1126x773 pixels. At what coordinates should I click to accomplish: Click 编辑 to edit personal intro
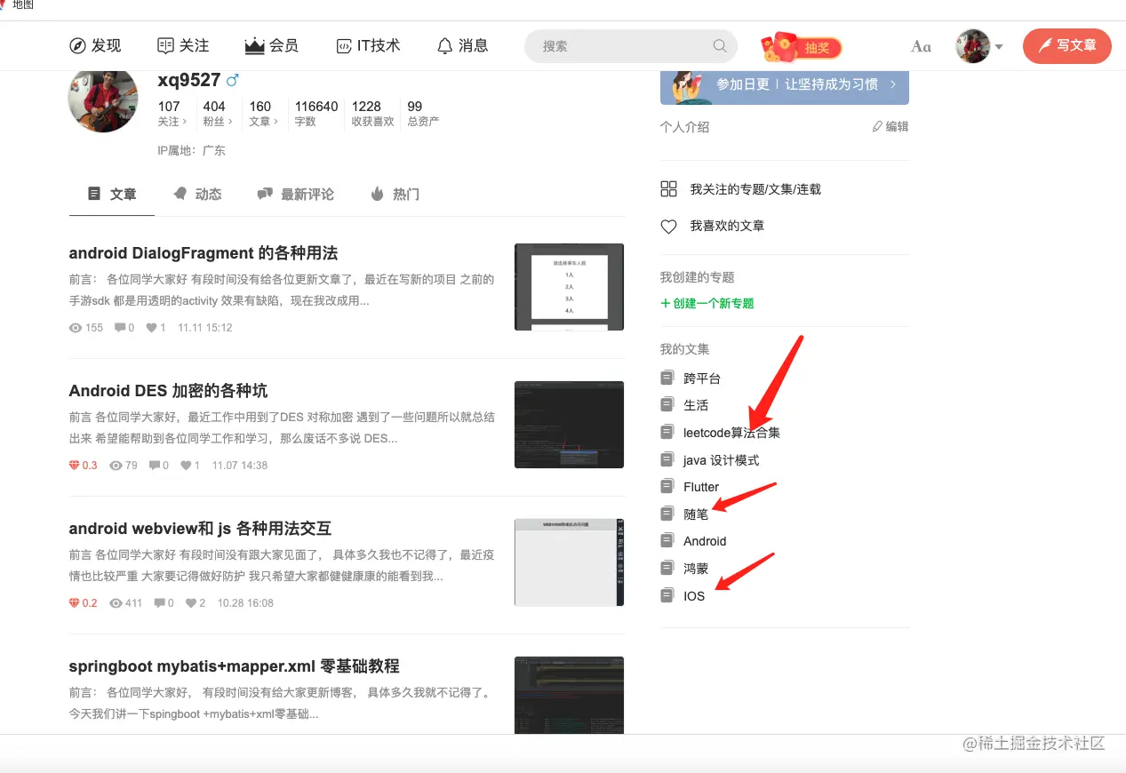pos(890,127)
